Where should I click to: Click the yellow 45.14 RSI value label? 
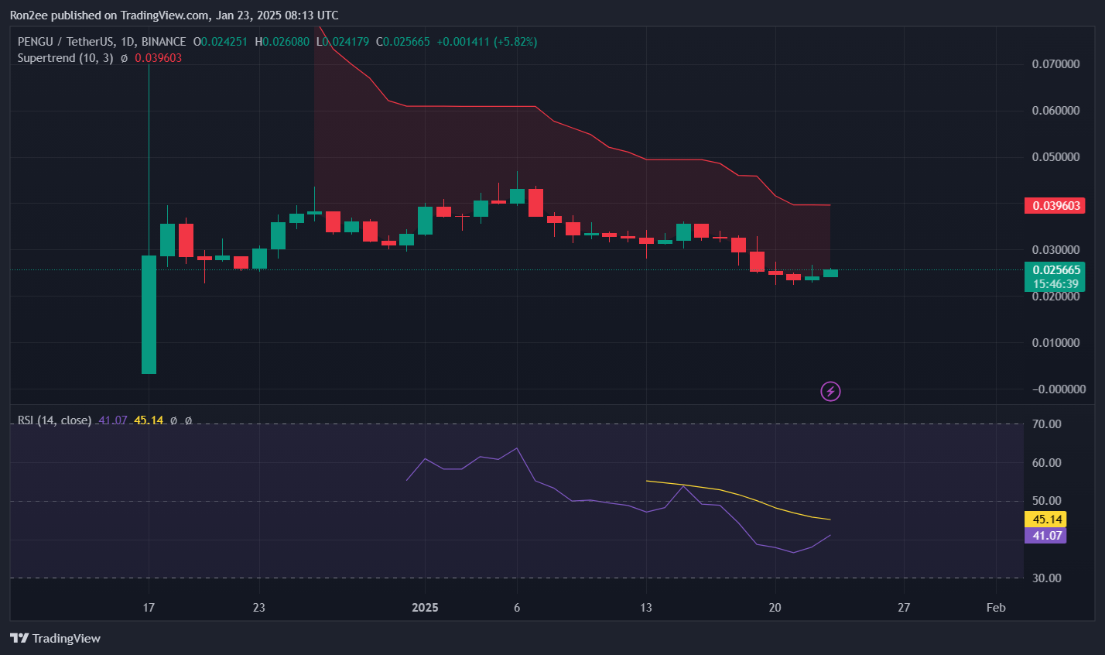click(1045, 520)
